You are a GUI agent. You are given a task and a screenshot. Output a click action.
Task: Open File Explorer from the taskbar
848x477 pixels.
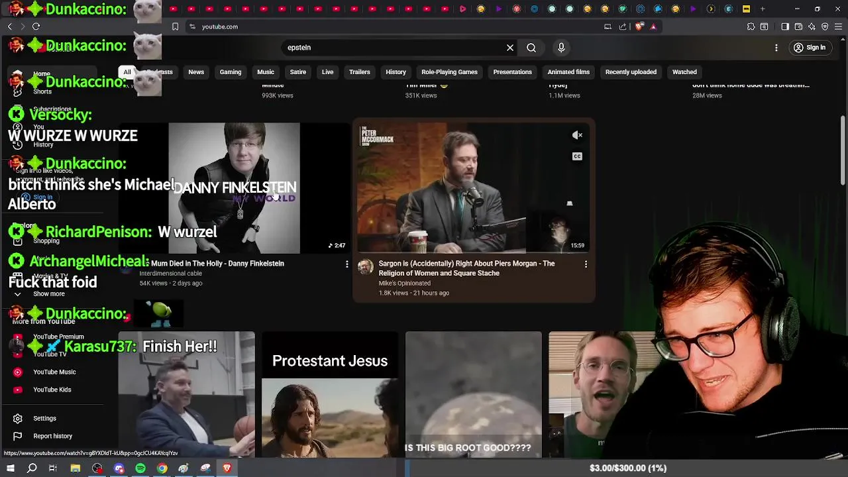(76, 468)
